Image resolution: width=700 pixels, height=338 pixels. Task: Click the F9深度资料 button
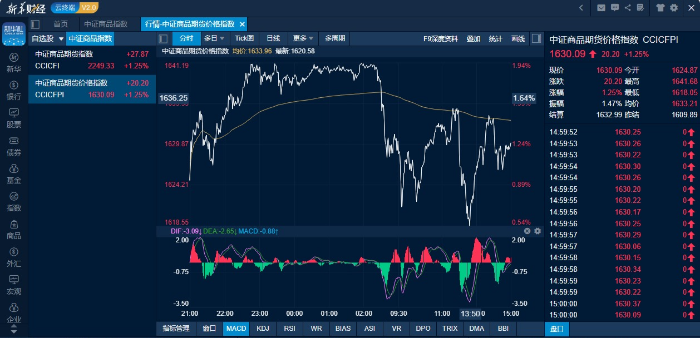click(441, 39)
